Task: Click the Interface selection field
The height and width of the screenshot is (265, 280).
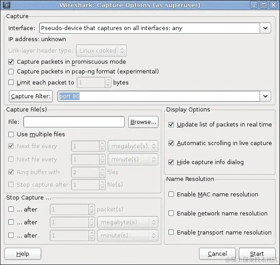Action: pyautogui.click(x=150, y=28)
